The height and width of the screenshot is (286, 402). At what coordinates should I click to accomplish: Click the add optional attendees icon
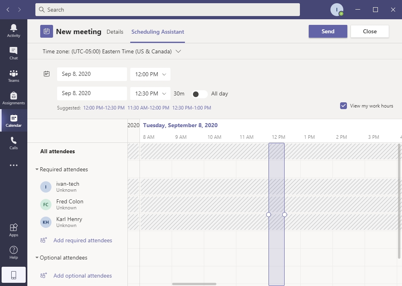click(43, 276)
